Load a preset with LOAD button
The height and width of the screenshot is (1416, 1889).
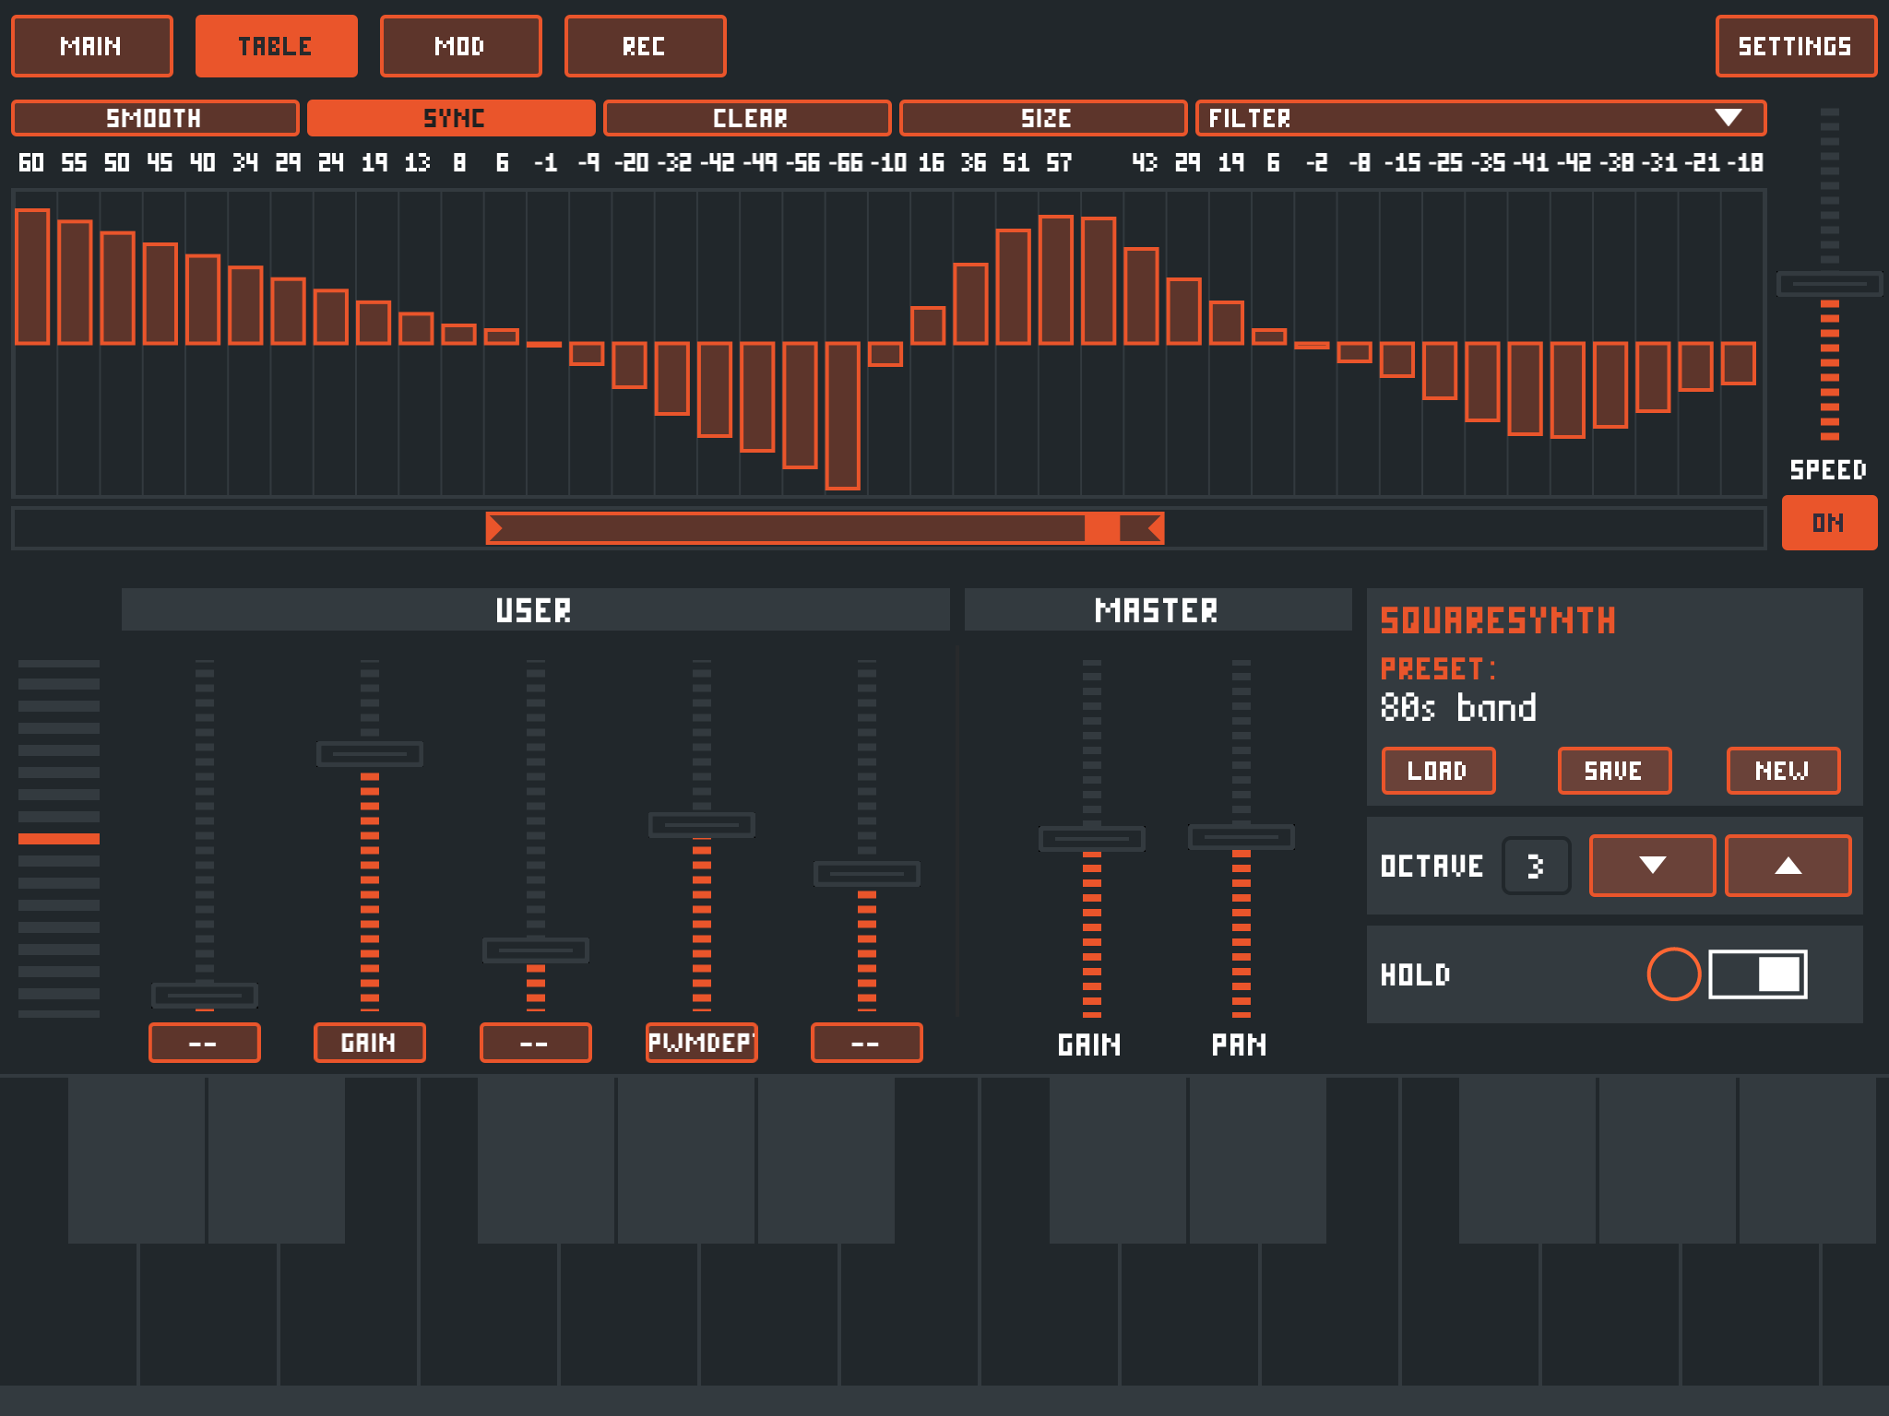[1437, 771]
